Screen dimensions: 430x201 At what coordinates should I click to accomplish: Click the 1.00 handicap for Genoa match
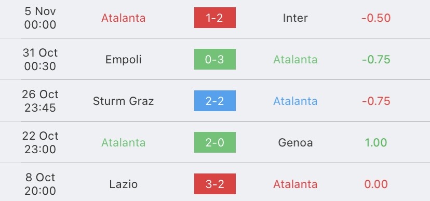376,143
